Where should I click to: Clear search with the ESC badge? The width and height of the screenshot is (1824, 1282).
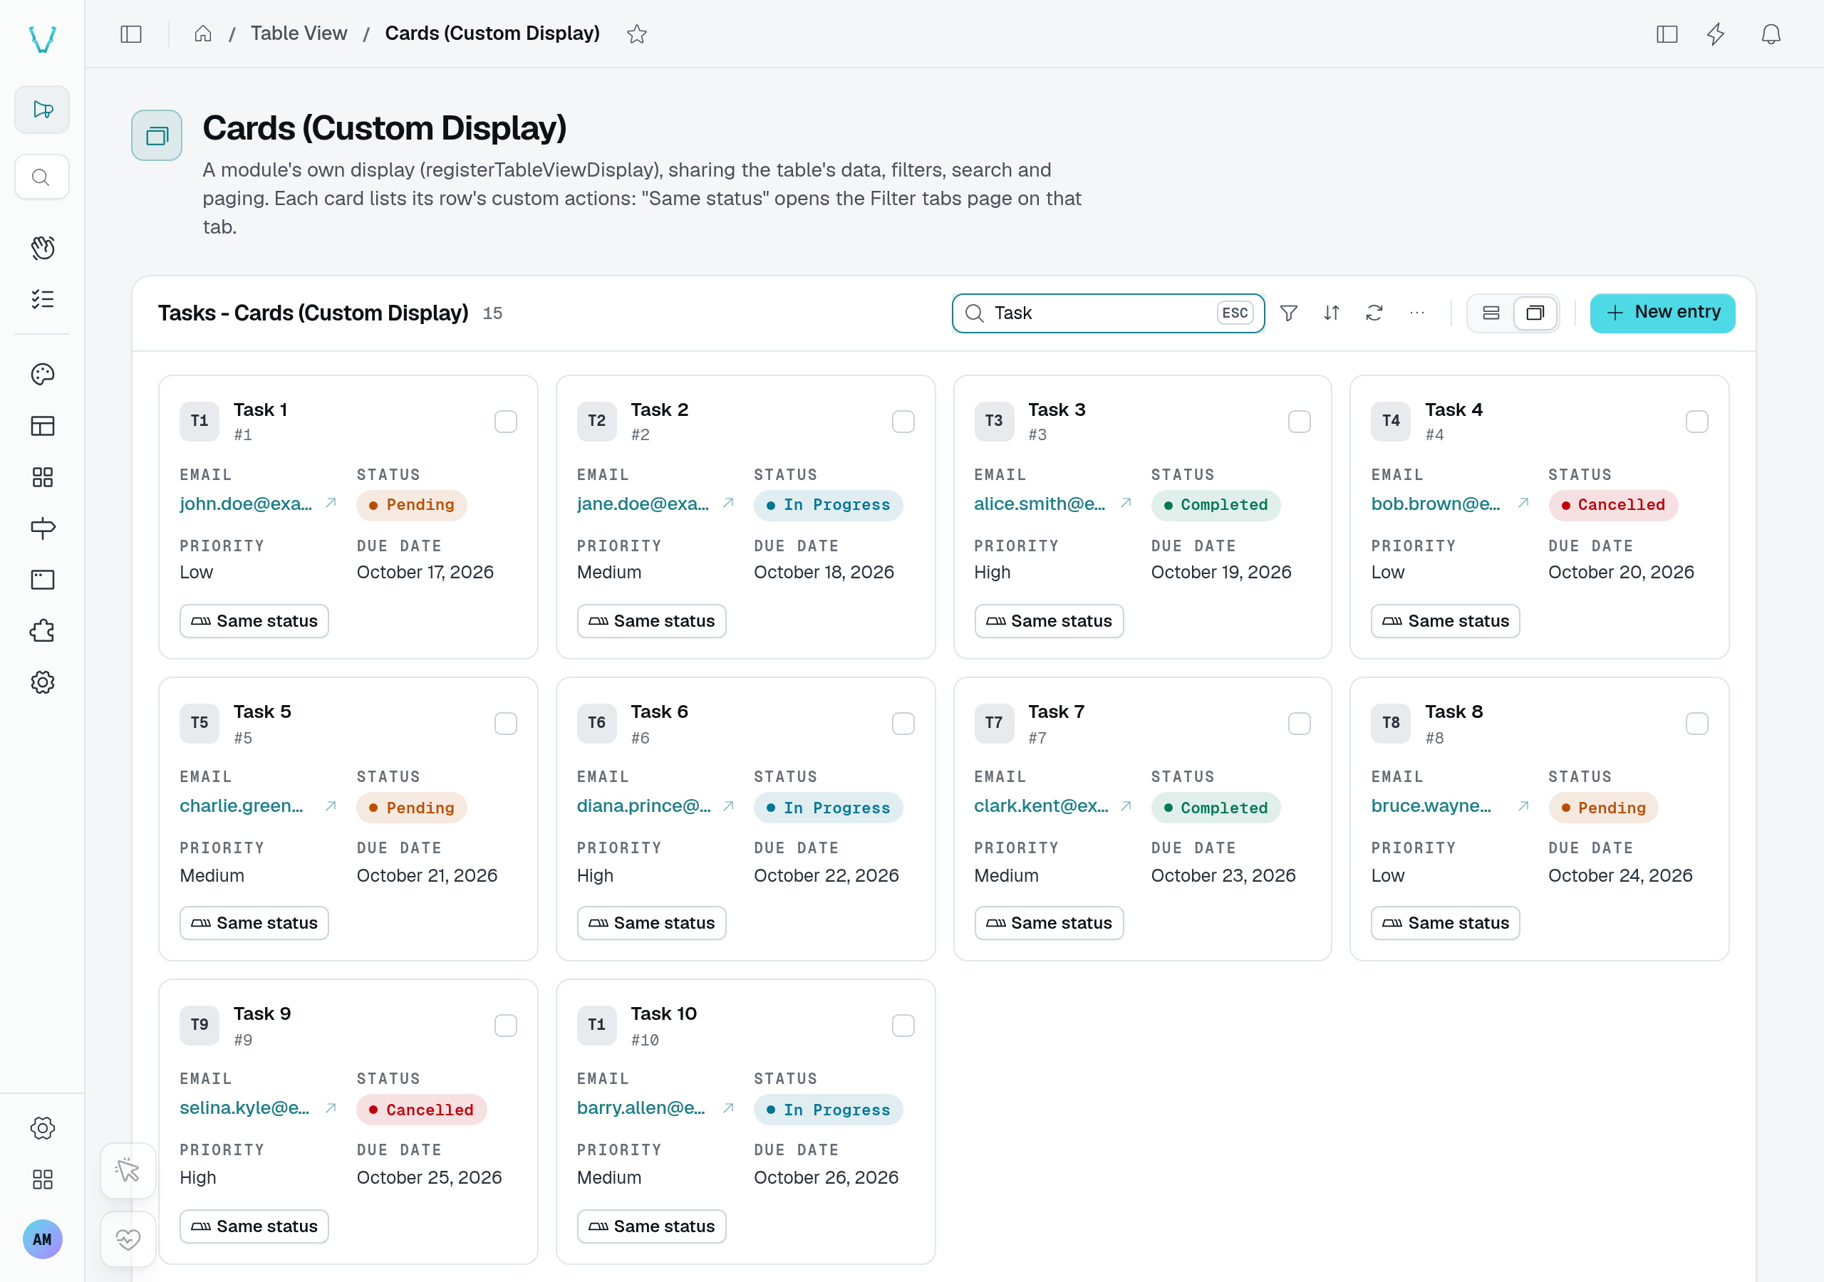click(1235, 313)
